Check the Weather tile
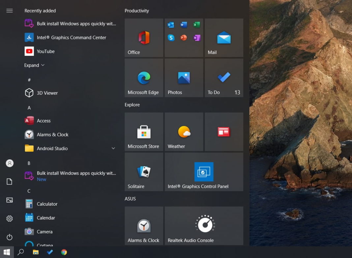This screenshot has width=352, height=258. point(184,132)
